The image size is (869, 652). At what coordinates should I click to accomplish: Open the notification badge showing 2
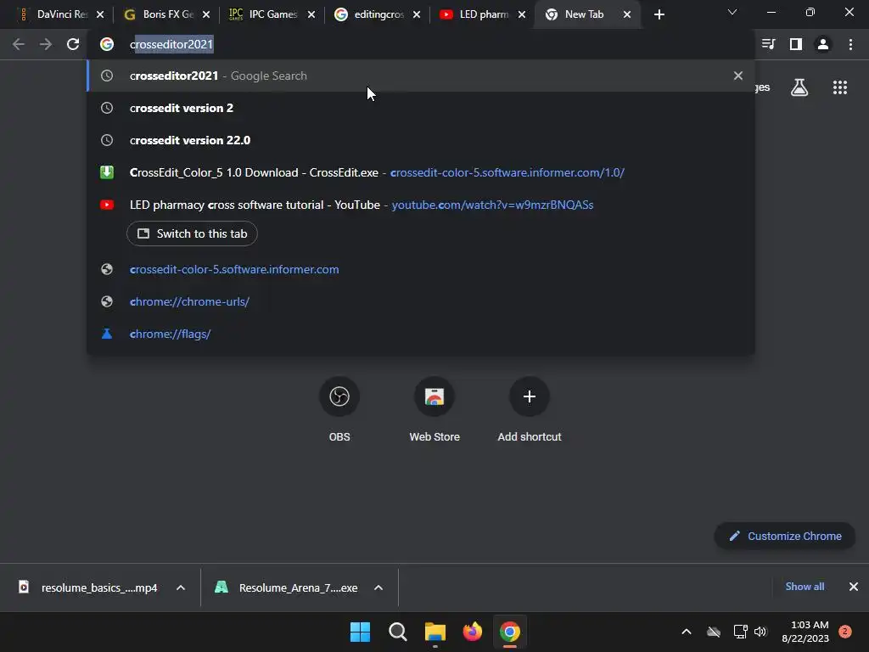(845, 632)
